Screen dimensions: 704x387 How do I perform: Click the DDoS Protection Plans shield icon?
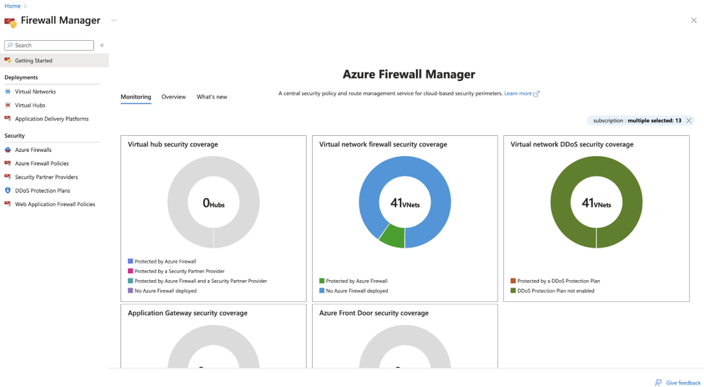coord(8,190)
